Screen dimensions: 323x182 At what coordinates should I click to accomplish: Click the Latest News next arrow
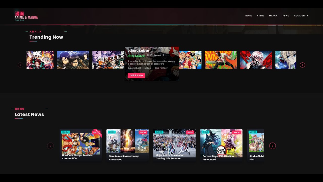coord(273,146)
